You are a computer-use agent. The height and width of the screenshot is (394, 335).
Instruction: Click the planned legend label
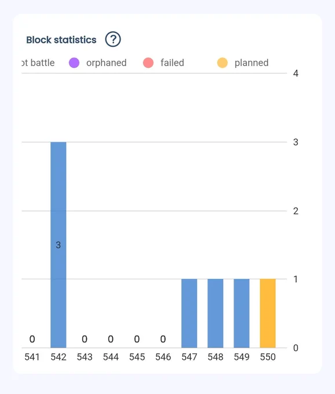coord(252,63)
